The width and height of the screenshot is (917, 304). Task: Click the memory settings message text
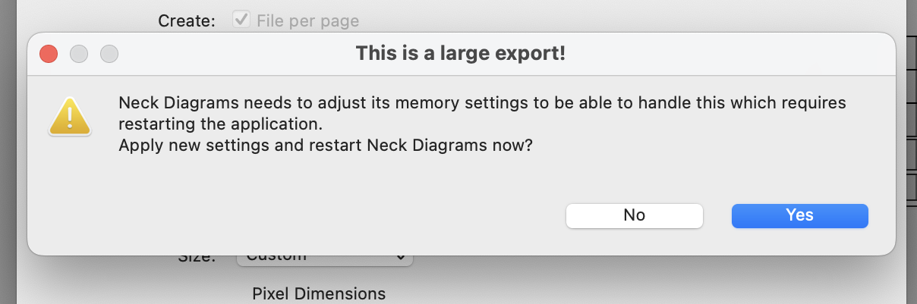(482, 112)
